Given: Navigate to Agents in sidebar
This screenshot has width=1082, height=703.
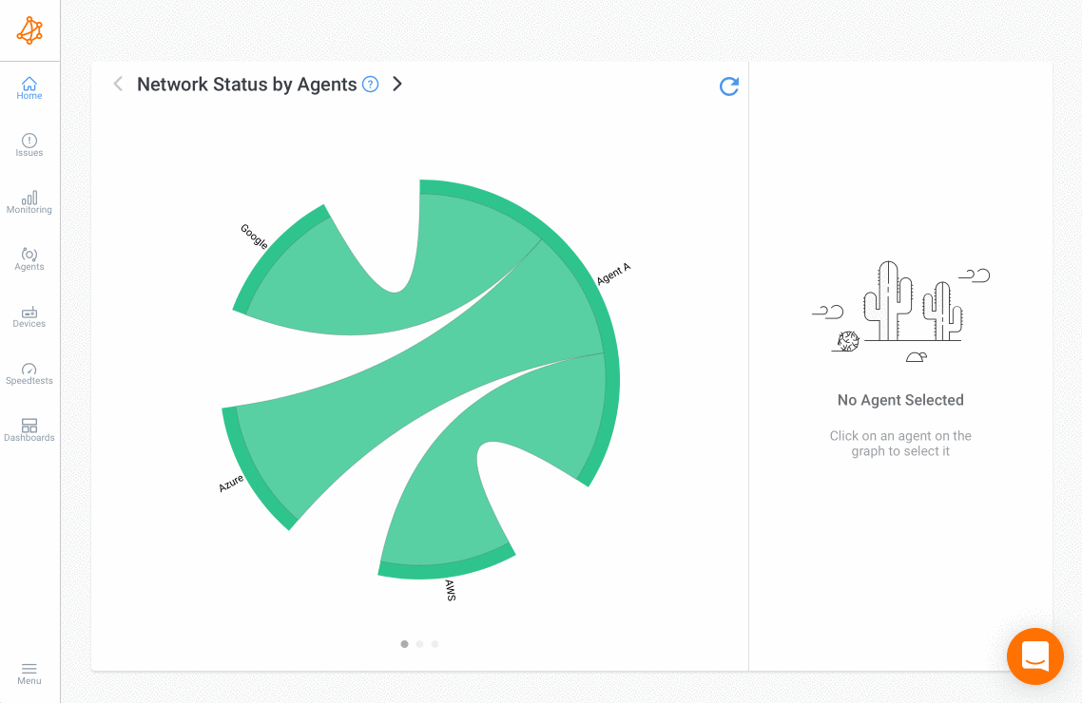Looking at the screenshot, I should pyautogui.click(x=29, y=259).
